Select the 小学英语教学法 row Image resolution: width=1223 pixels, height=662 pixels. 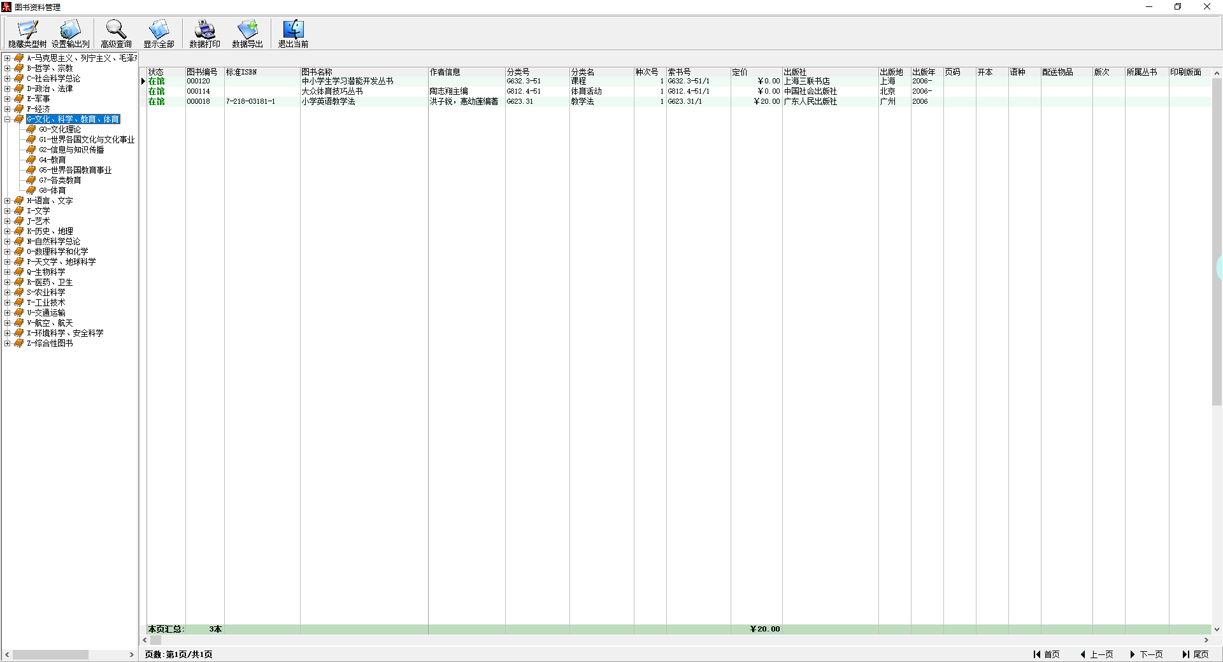(679, 101)
